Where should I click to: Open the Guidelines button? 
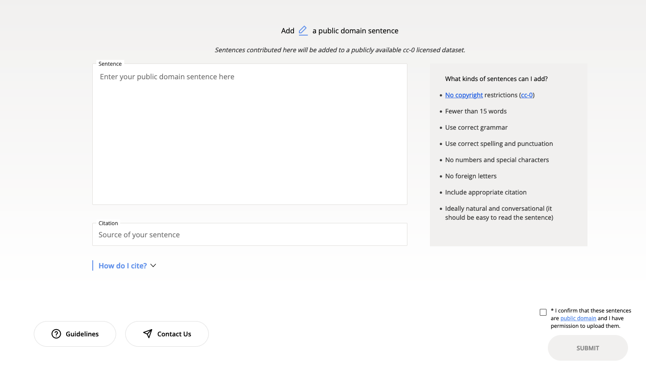(75, 334)
